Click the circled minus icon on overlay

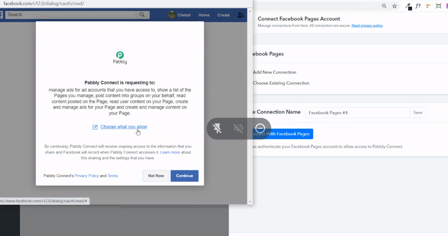click(260, 128)
